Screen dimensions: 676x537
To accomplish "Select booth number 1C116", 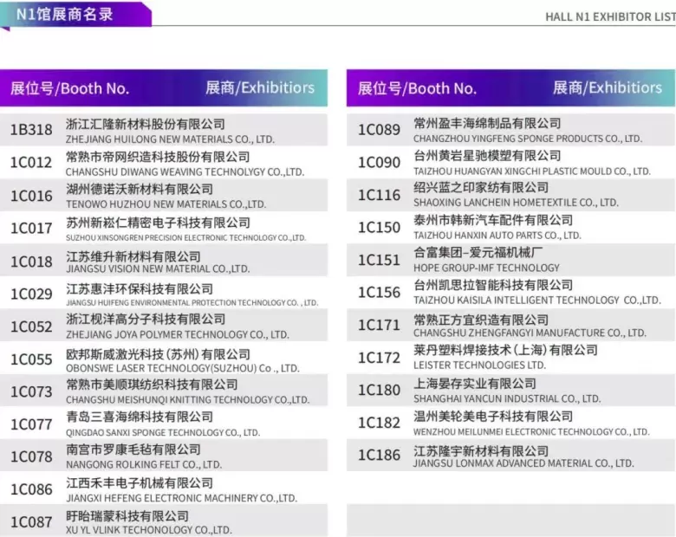I will (x=380, y=195).
